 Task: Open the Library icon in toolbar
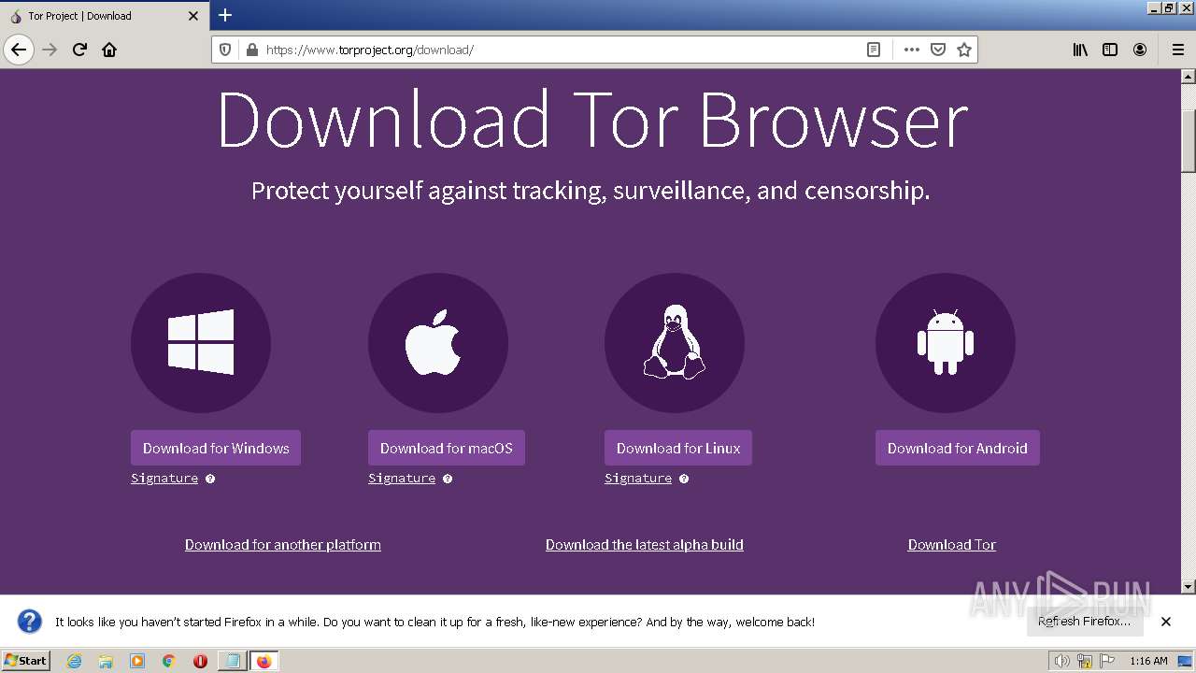pyautogui.click(x=1080, y=50)
